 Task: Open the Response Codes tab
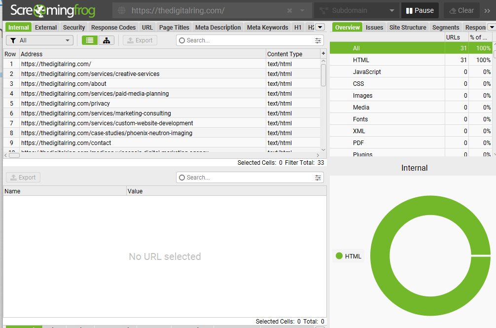coord(113,28)
